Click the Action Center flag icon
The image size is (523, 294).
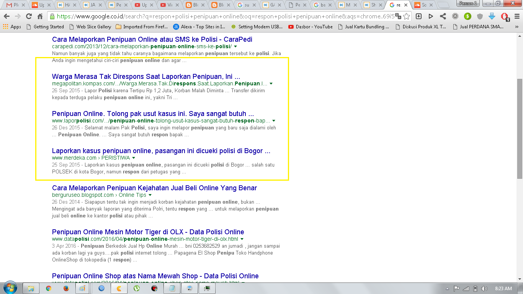coord(457,288)
